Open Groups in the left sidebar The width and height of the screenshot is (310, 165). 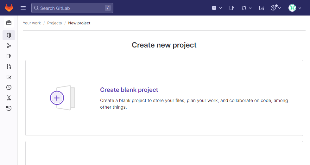(x=9, y=46)
